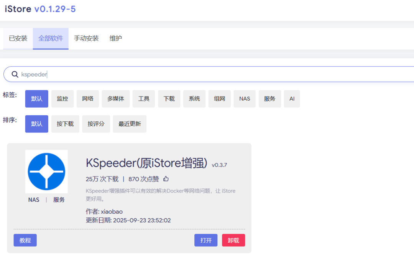
Task: Open the 维护 tab
Action: click(x=116, y=38)
